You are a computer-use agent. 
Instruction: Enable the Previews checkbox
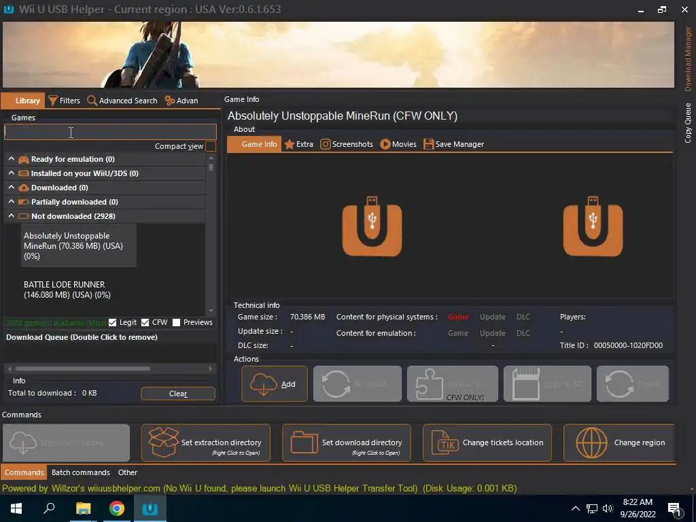(176, 323)
